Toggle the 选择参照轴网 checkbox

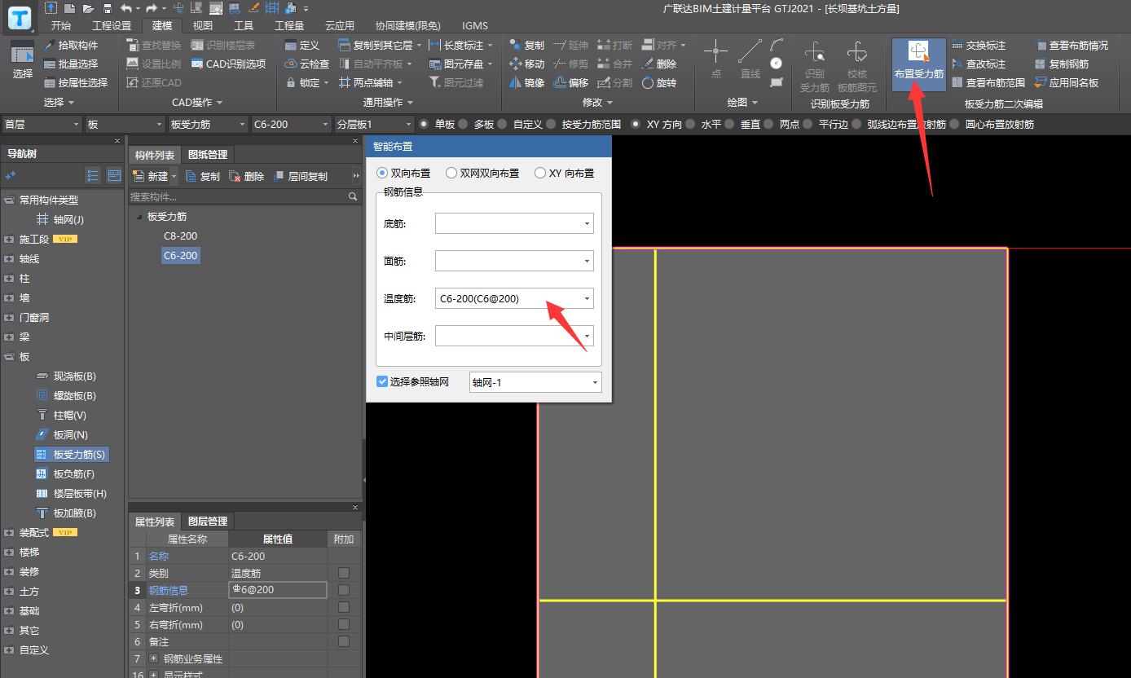pyautogui.click(x=382, y=381)
